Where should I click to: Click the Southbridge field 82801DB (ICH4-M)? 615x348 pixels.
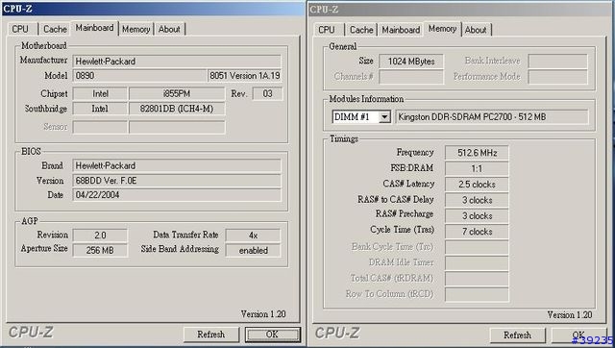coord(177,109)
